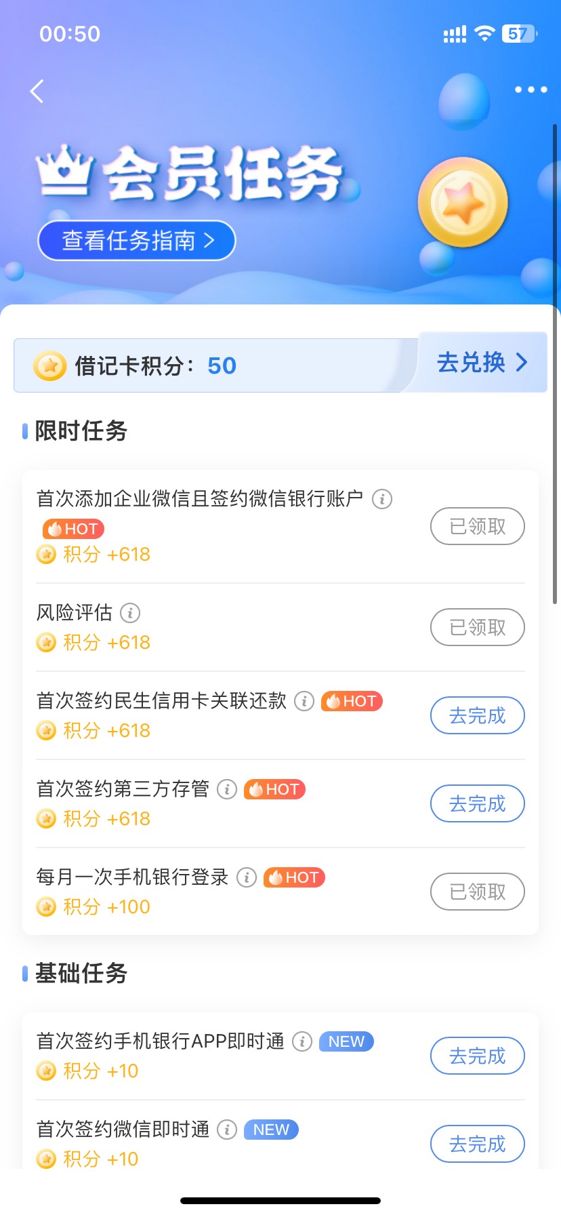Tap info icon next to 首次签约民生信用卡关联还款

[x=304, y=701]
